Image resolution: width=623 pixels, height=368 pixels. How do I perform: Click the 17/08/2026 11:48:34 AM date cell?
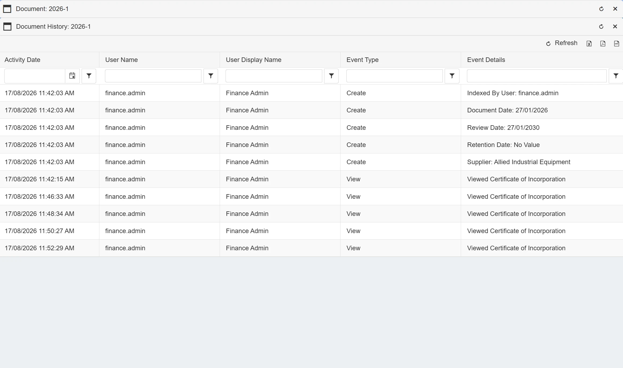[49, 214]
